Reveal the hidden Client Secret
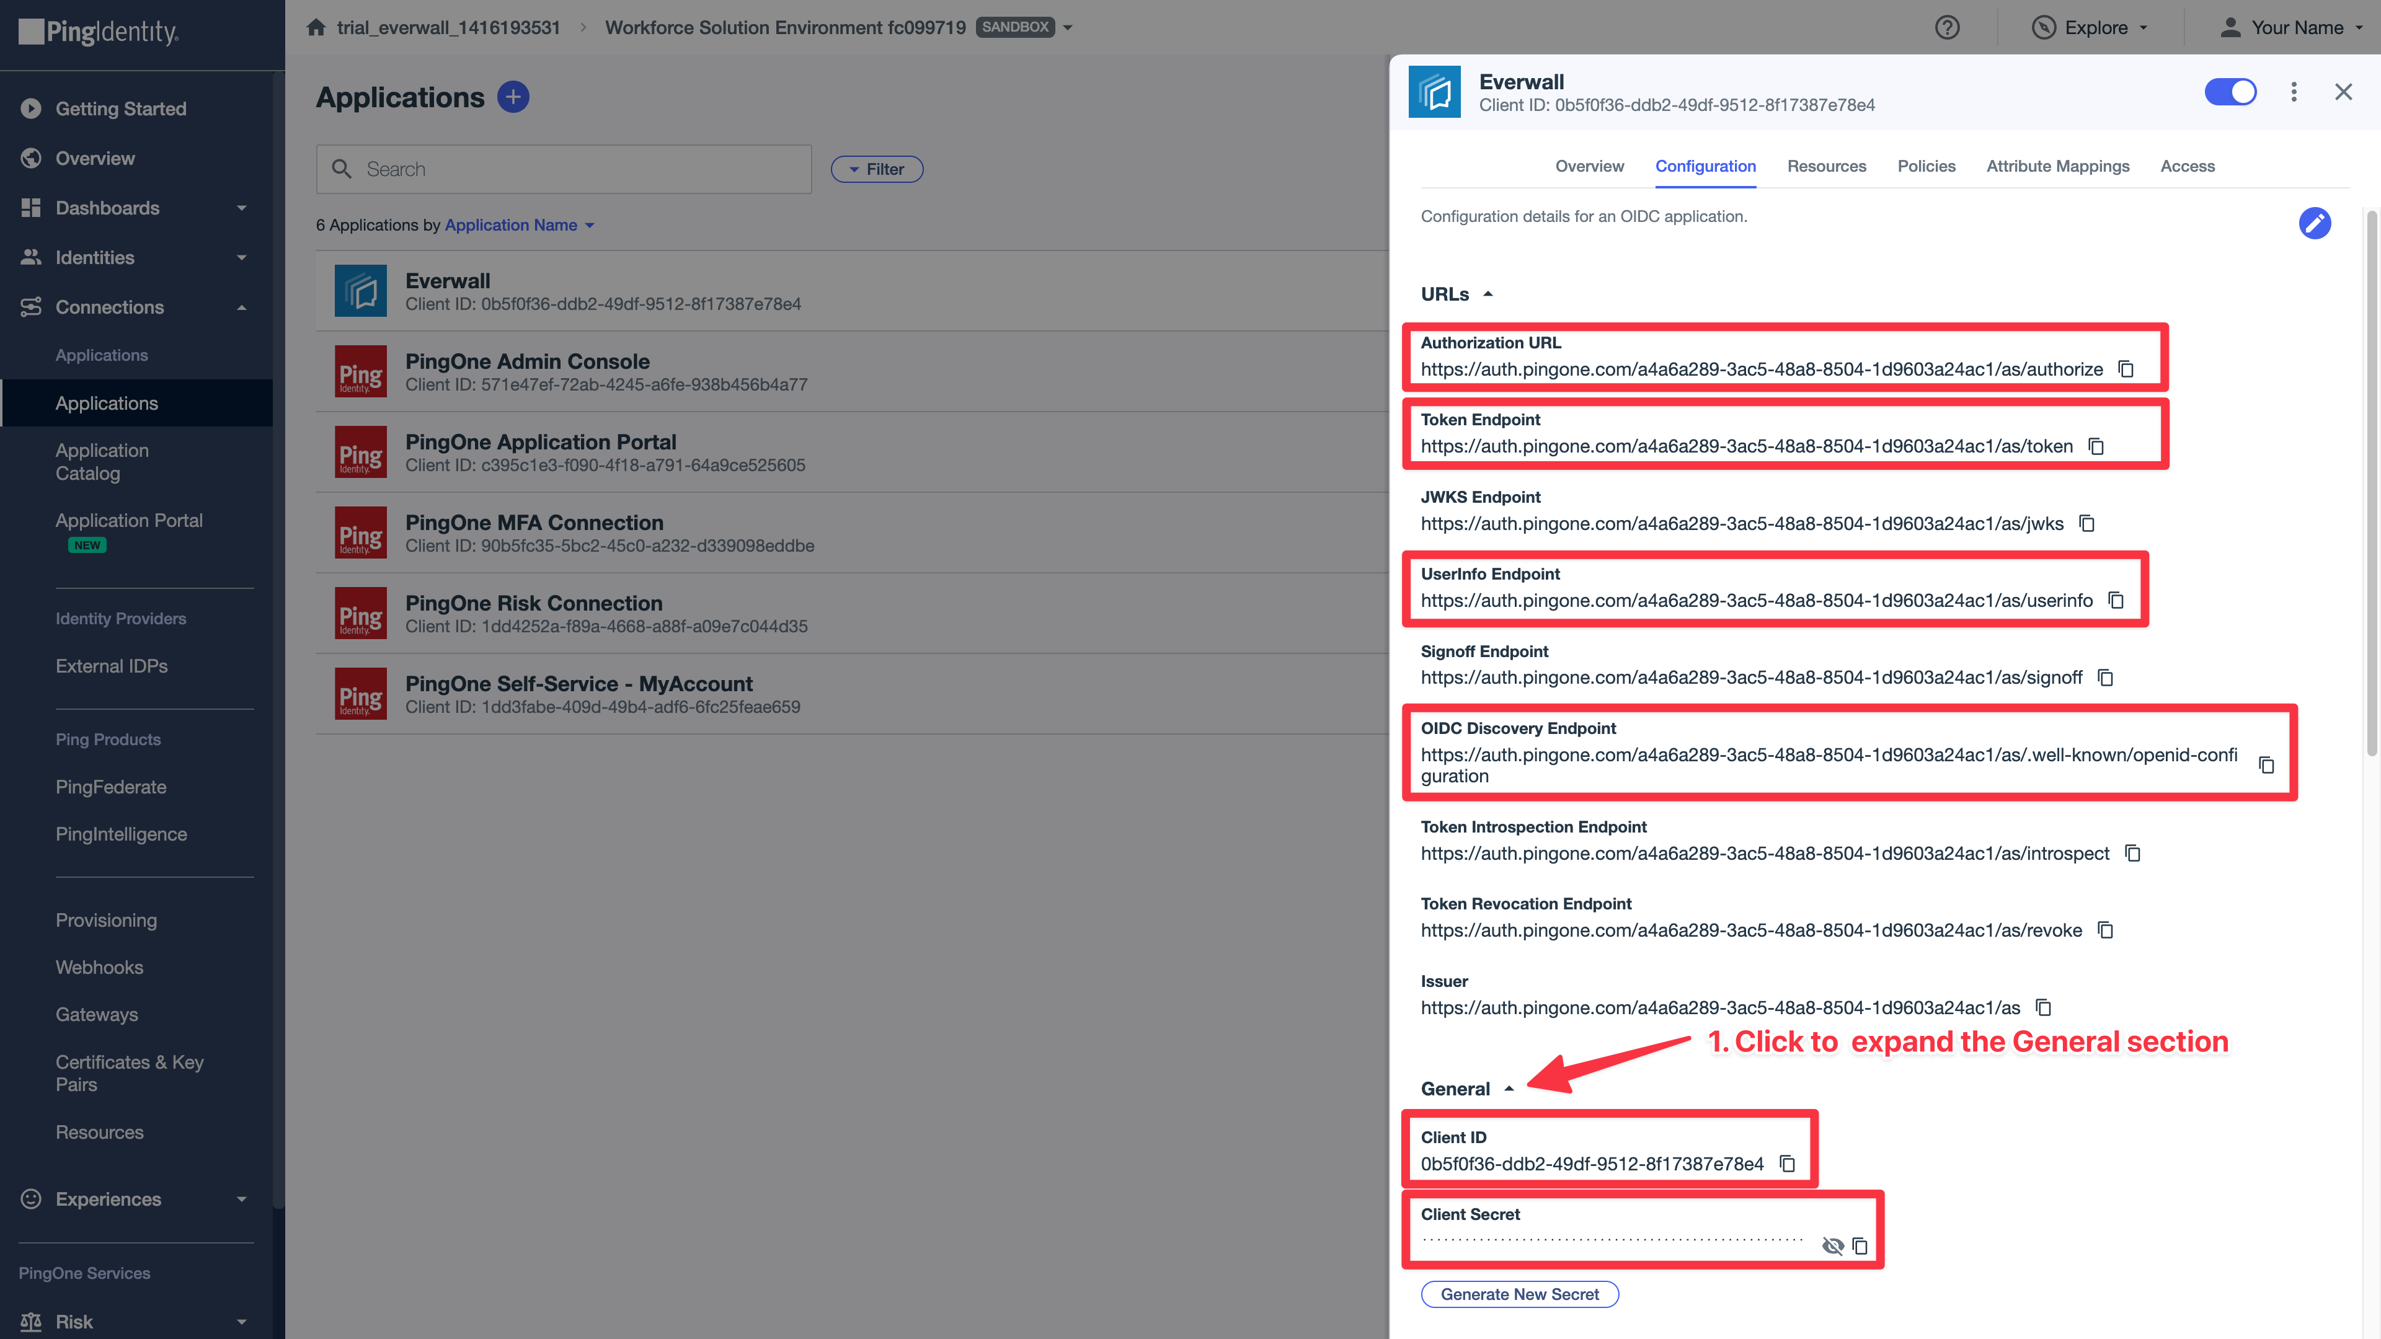The height and width of the screenshot is (1339, 2381). click(1833, 1247)
